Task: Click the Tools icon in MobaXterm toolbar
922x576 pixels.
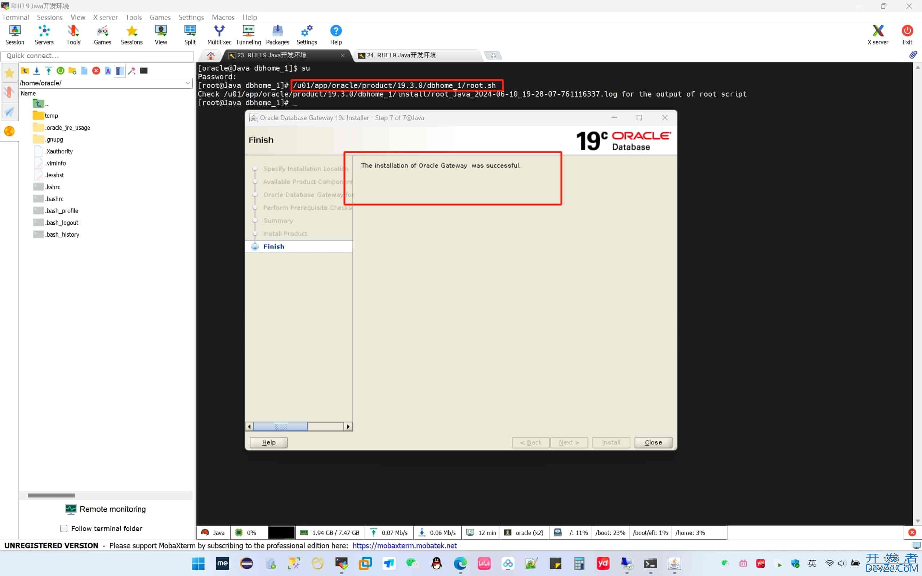Action: [x=73, y=35]
